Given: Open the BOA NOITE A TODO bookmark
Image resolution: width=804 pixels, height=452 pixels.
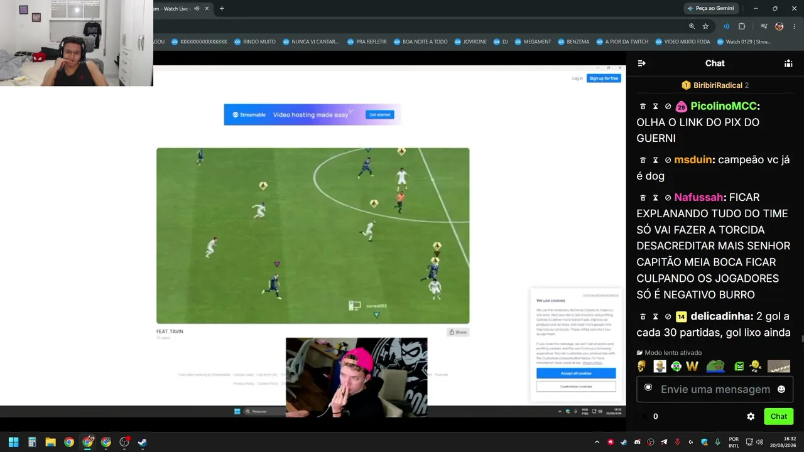Looking at the screenshot, I should pyautogui.click(x=421, y=42).
